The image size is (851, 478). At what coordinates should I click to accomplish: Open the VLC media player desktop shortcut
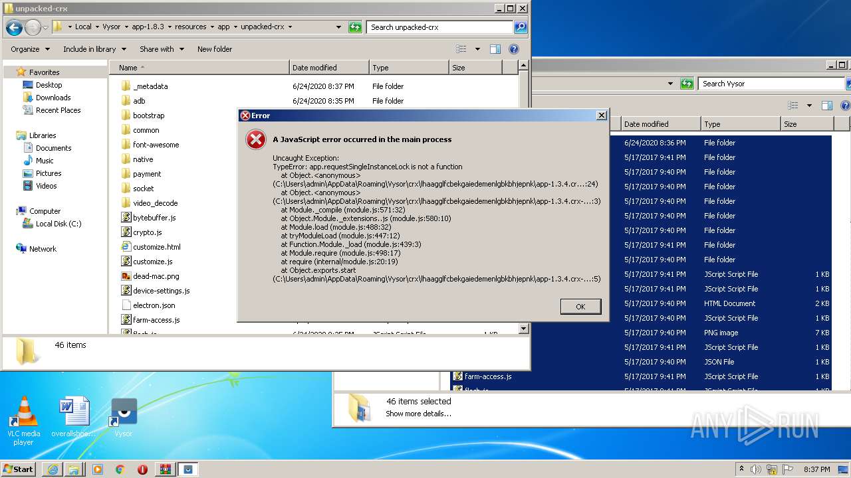click(x=23, y=422)
